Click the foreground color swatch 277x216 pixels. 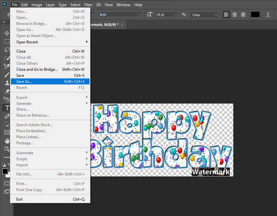pyautogui.click(x=5, y=171)
